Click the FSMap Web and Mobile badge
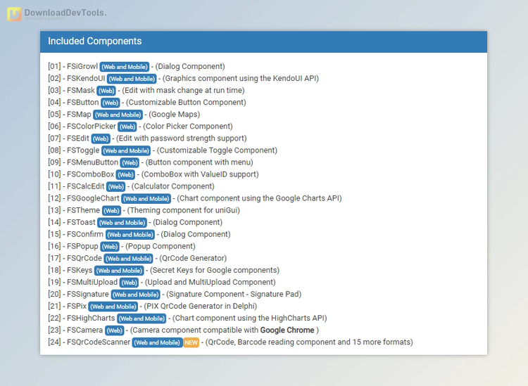Viewport: 528px width, 386px height. 118,115
